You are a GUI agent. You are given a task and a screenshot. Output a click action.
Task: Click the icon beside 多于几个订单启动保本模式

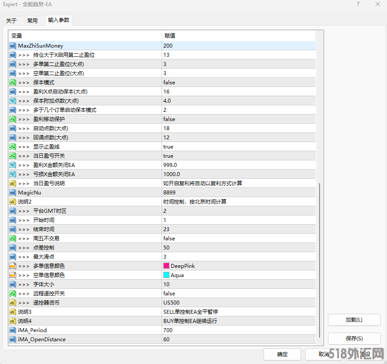[13, 110]
